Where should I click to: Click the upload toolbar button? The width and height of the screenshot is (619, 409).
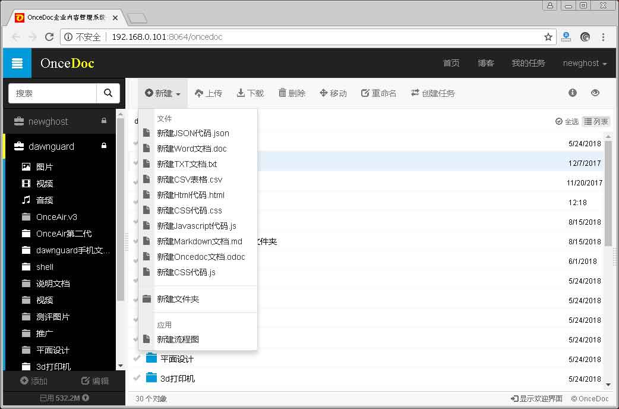click(x=208, y=93)
